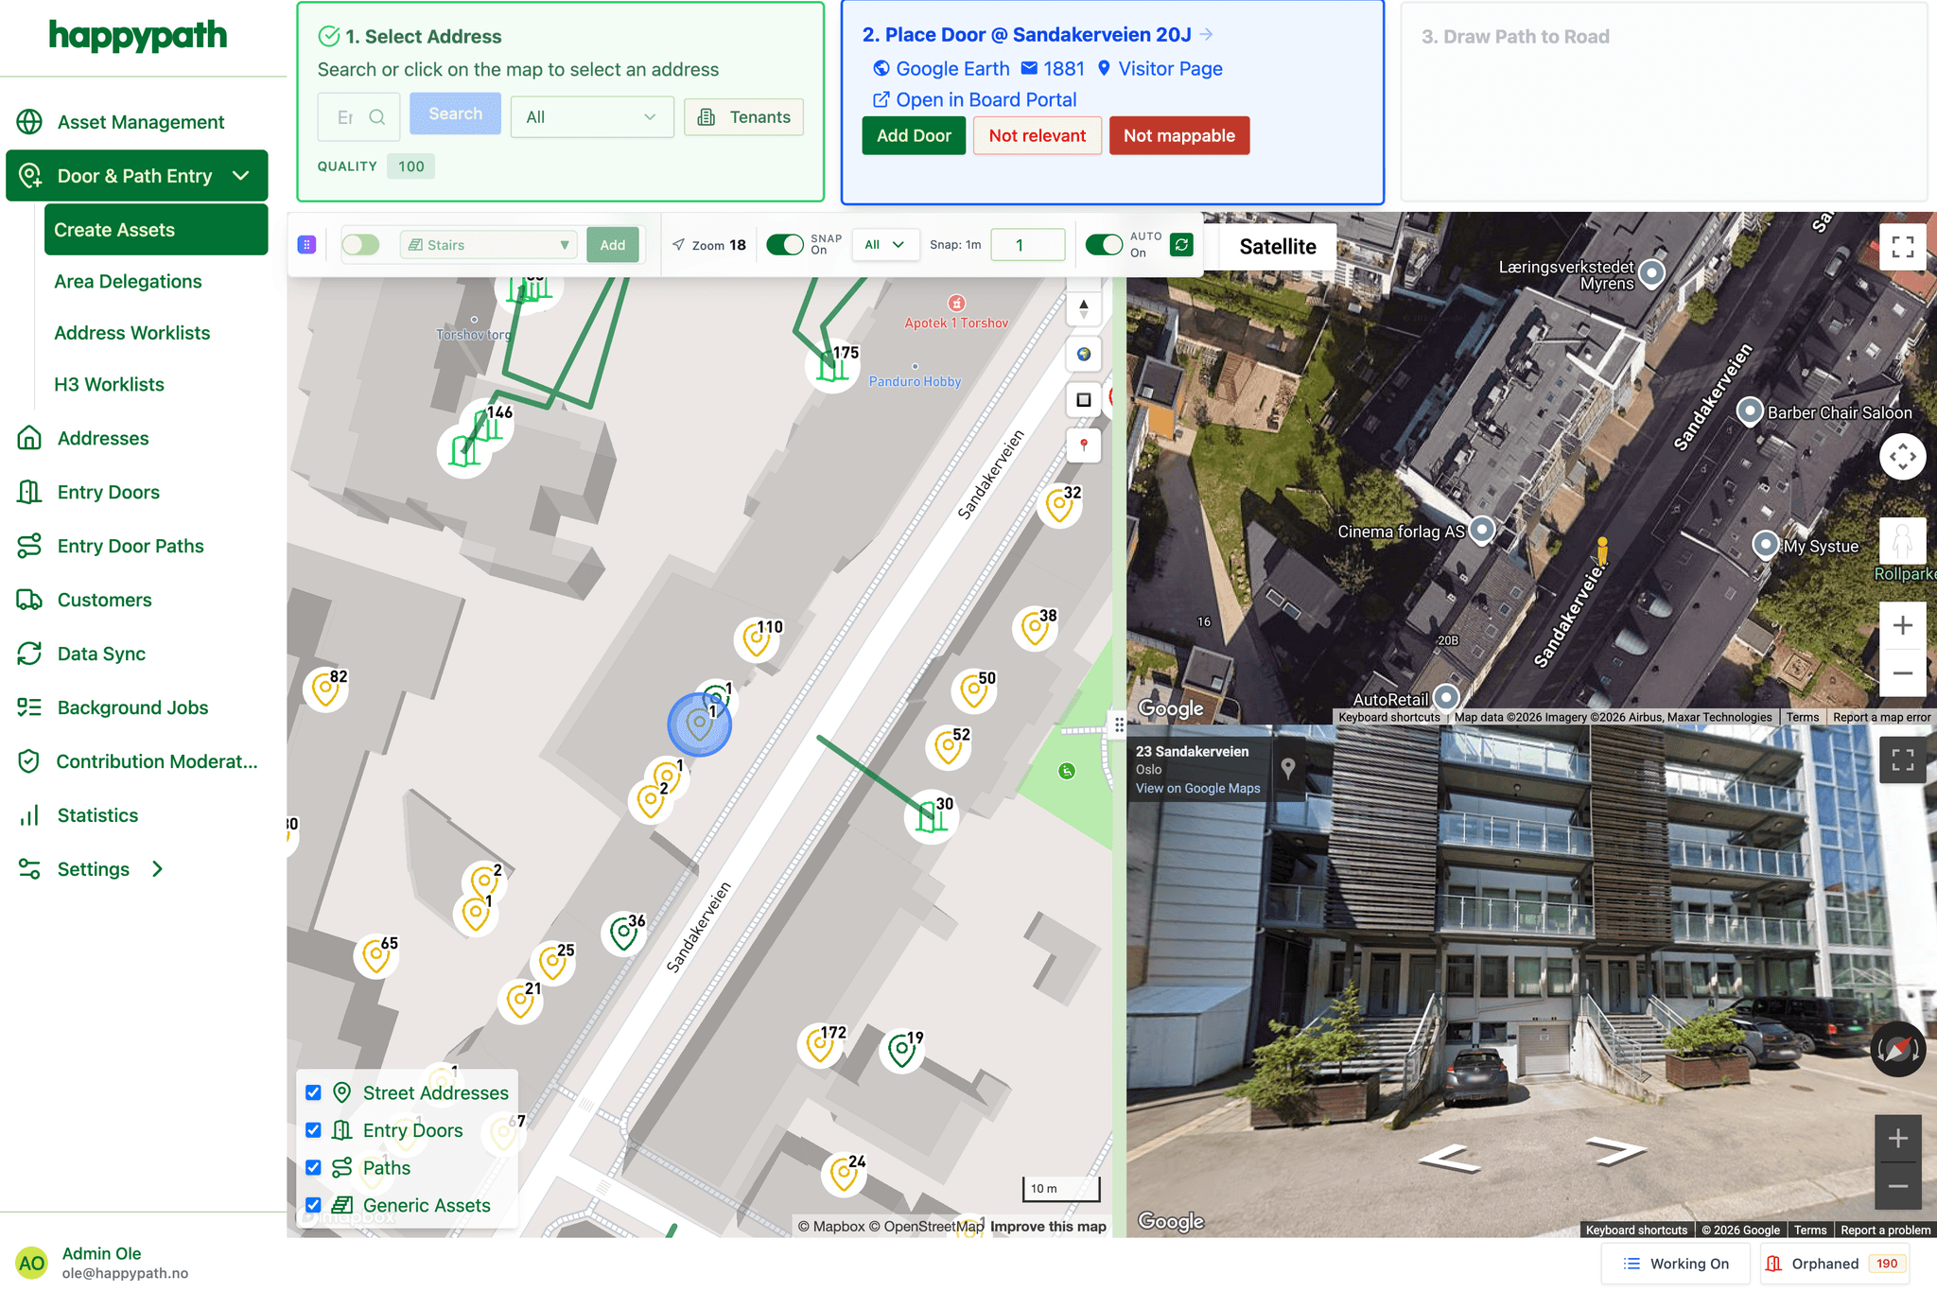Uncheck the Entry Doors layer checkbox
1937x1309 pixels.
pos(313,1130)
